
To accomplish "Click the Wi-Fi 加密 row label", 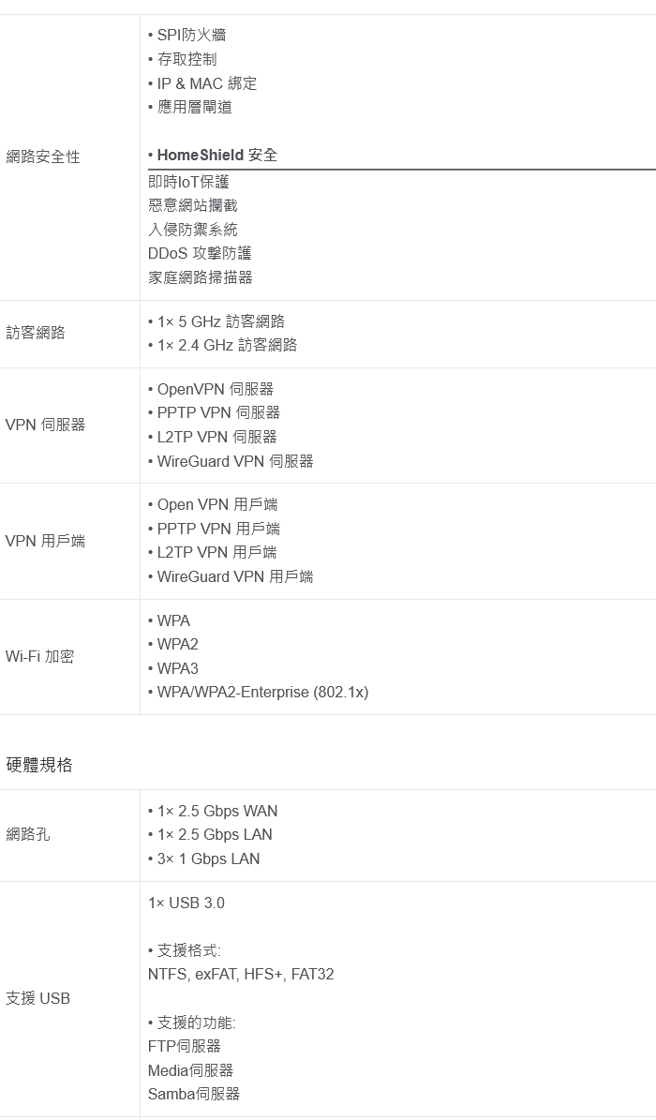I will (x=39, y=656).
